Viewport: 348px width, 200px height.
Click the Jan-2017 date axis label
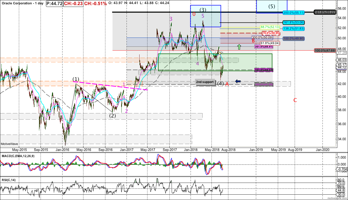point(126,149)
